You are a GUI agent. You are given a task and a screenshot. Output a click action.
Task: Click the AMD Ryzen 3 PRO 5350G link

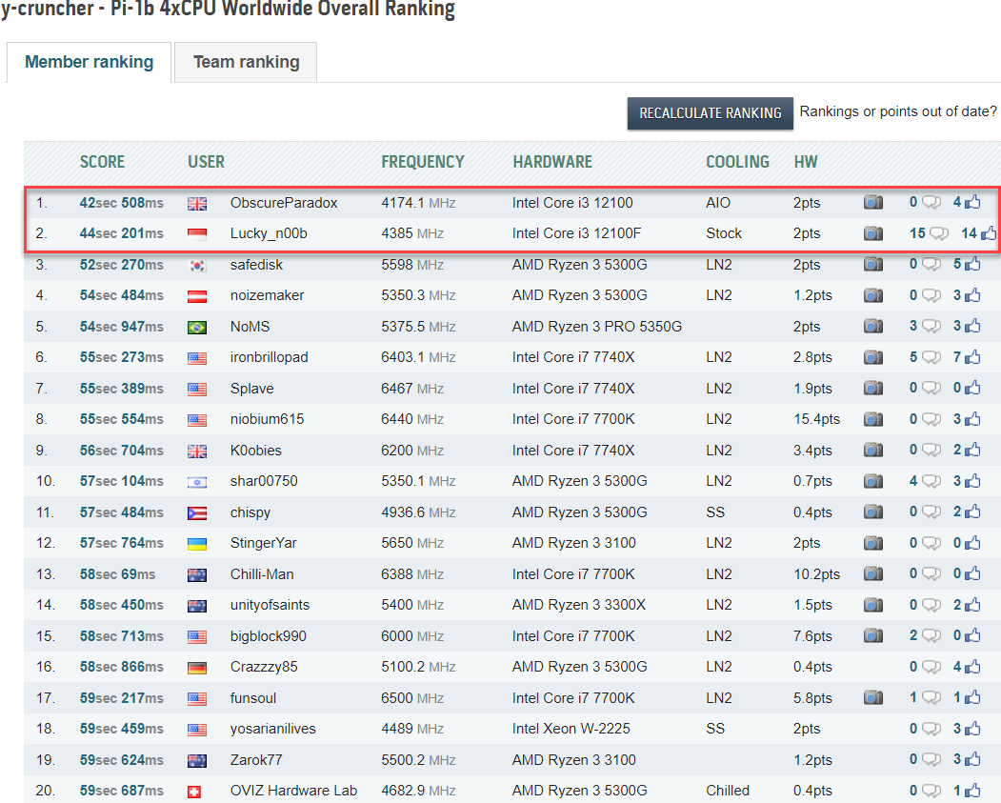click(597, 327)
